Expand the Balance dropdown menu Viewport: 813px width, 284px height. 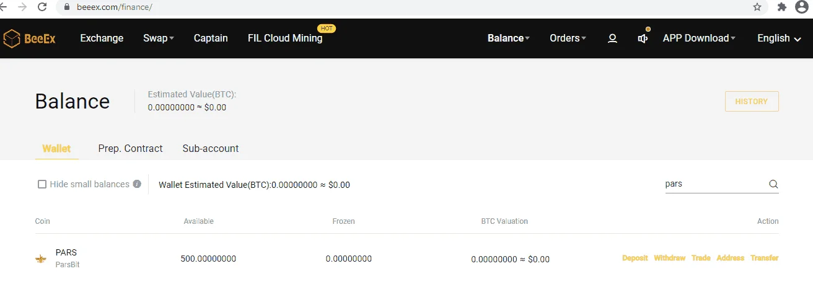pyautogui.click(x=509, y=38)
